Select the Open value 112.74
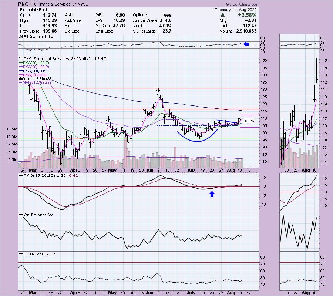Image resolution: width=333 pixels, height=296 pixels. (x=50, y=15)
